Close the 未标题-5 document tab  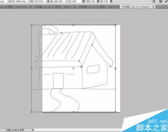point(154,7)
